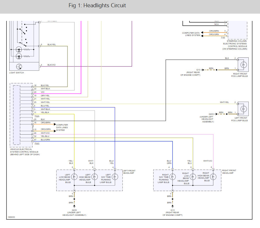This screenshot has height=228, width=260.
Task: Click the arrowhead on the pin 16 ORG/BRN wire
Action: coord(55,124)
